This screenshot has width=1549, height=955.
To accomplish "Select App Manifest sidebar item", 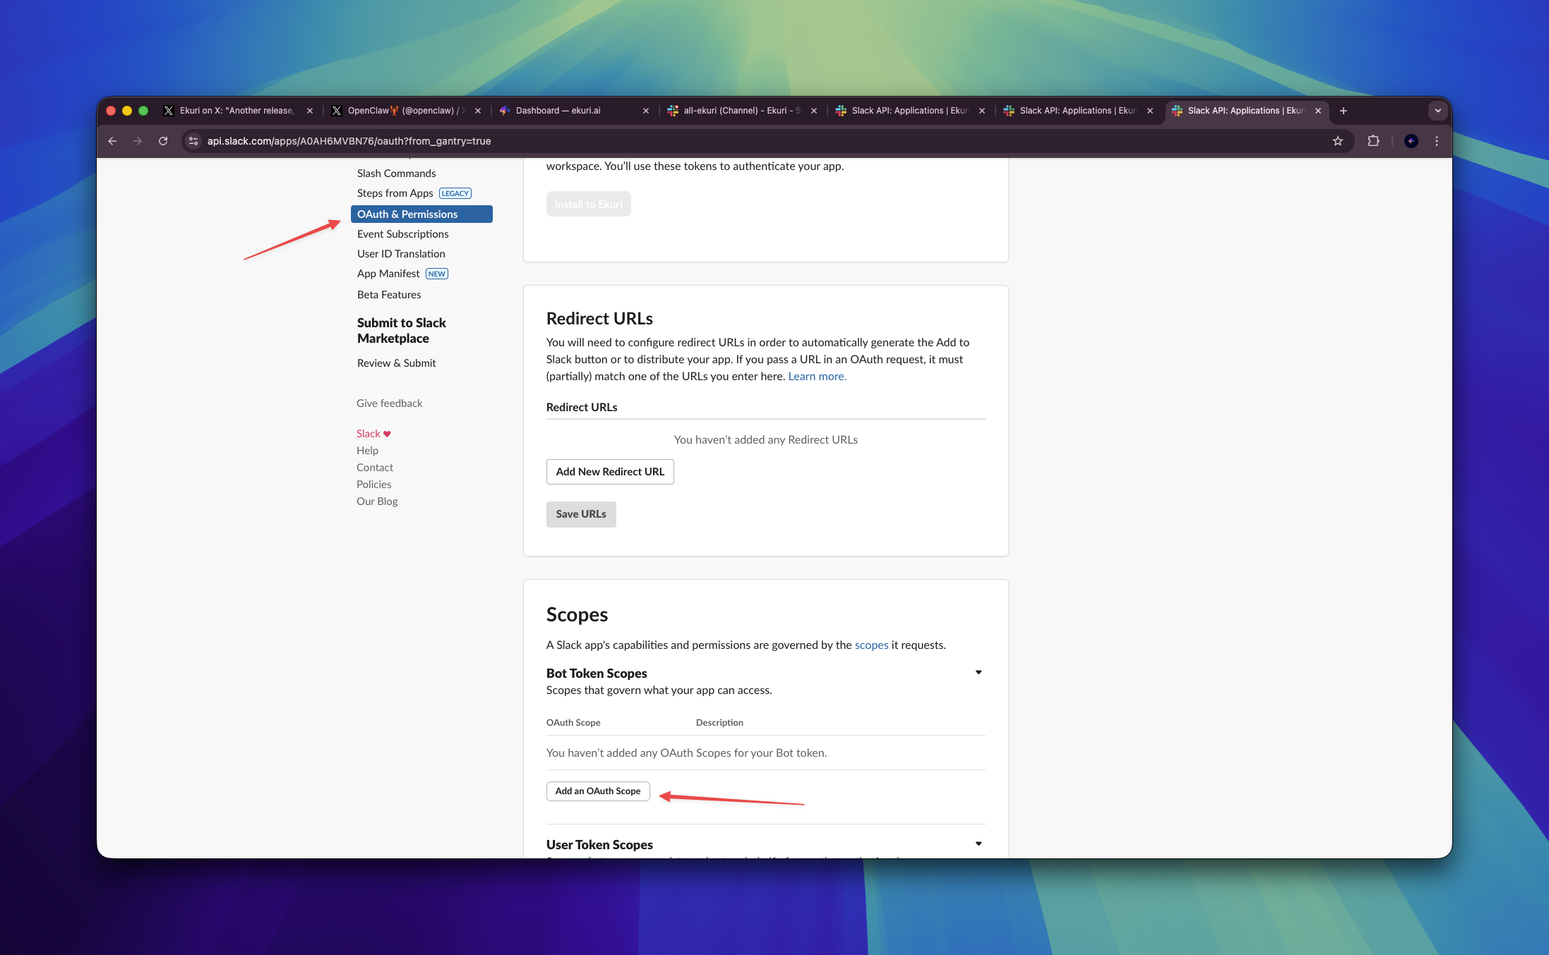I will 388,274.
